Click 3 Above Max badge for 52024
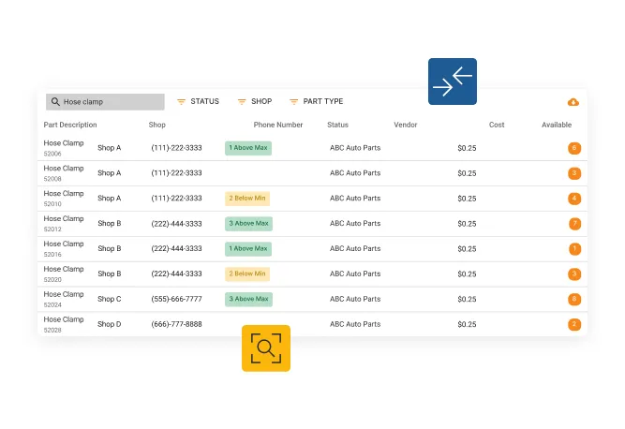Screen dimensions: 625x429 coord(248,299)
